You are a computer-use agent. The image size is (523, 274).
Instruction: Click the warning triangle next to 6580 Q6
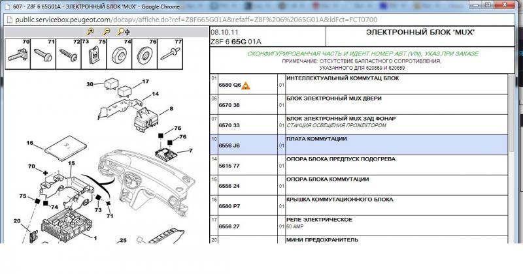click(x=246, y=85)
